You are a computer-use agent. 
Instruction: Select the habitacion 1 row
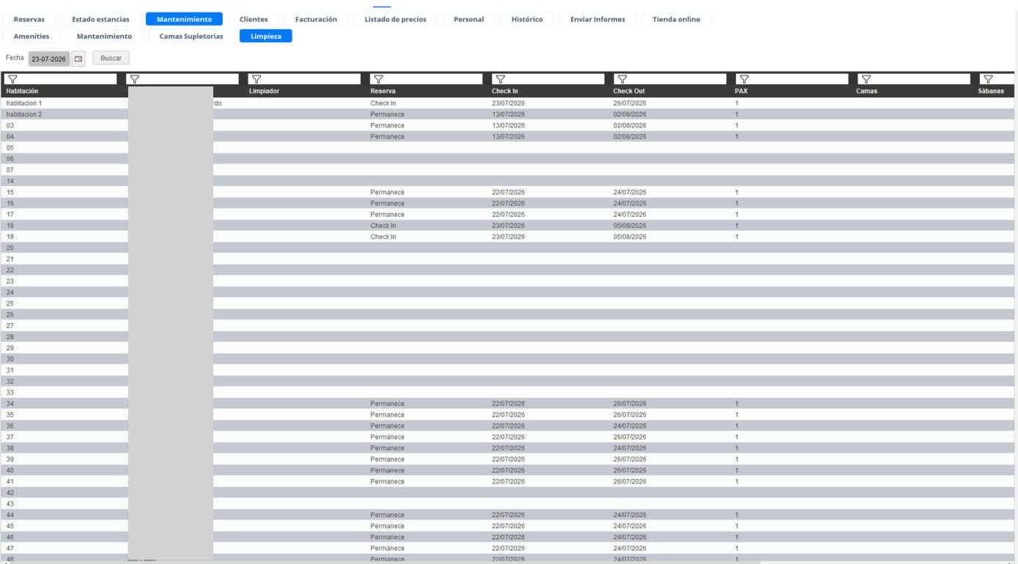509,103
